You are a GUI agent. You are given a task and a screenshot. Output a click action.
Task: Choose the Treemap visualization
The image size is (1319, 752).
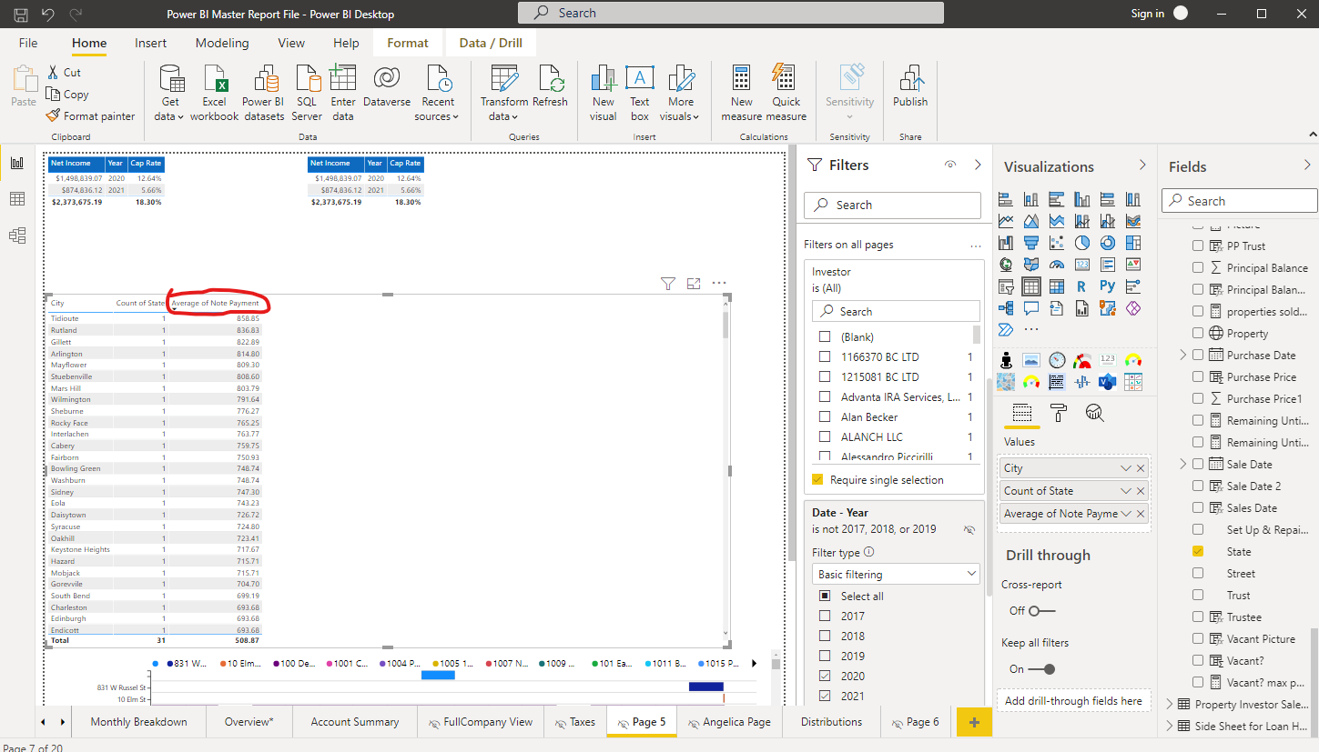pos(1132,243)
